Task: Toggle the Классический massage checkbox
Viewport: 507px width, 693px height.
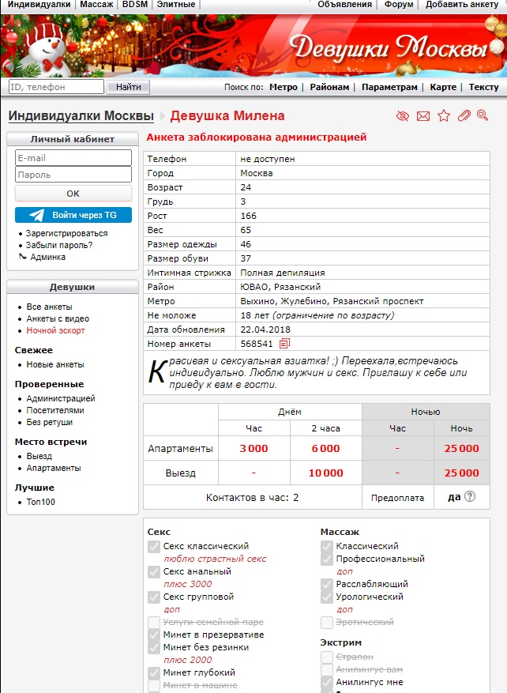Action: 327,546
